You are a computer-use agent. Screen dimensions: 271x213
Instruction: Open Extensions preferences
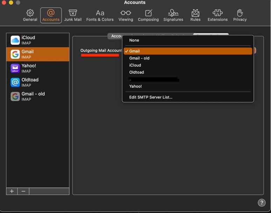(x=217, y=15)
